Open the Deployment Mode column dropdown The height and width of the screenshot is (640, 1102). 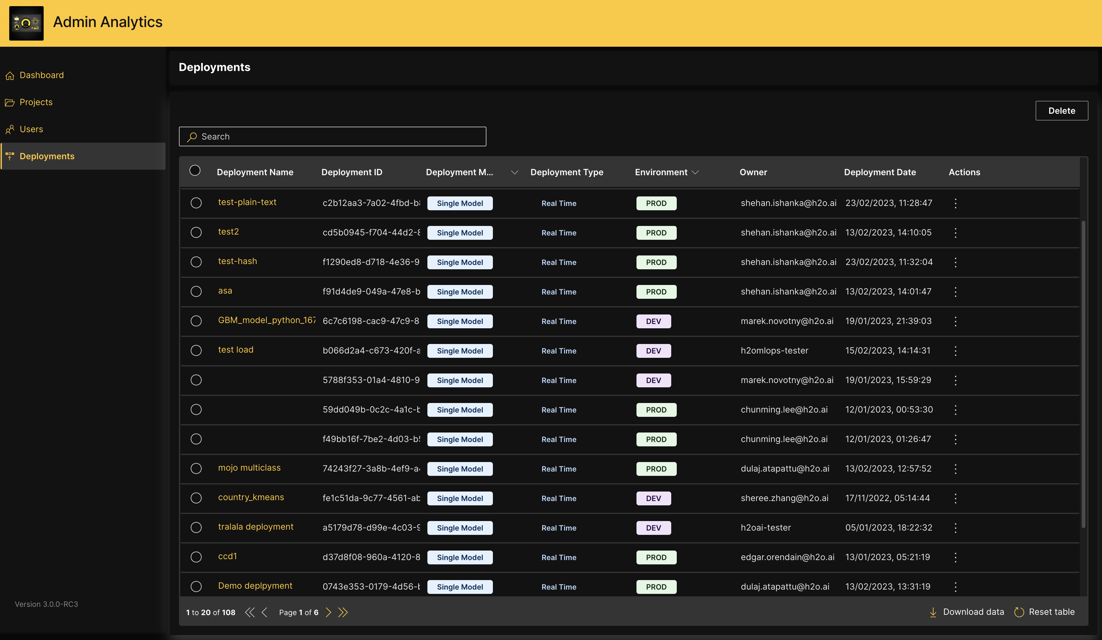point(515,172)
